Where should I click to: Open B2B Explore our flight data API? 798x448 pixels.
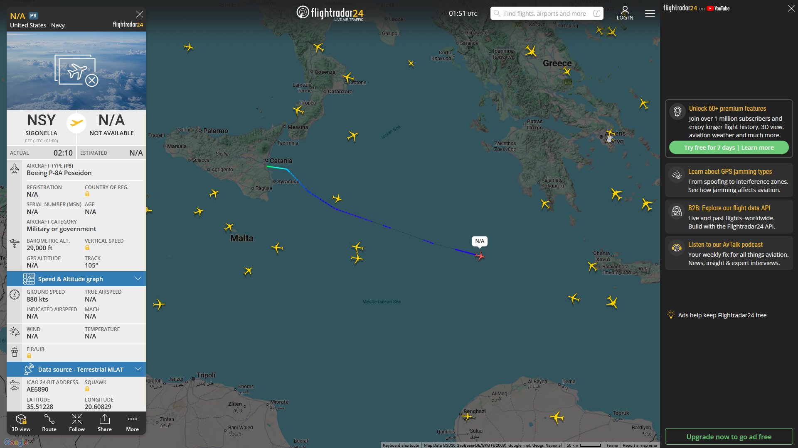tap(729, 208)
